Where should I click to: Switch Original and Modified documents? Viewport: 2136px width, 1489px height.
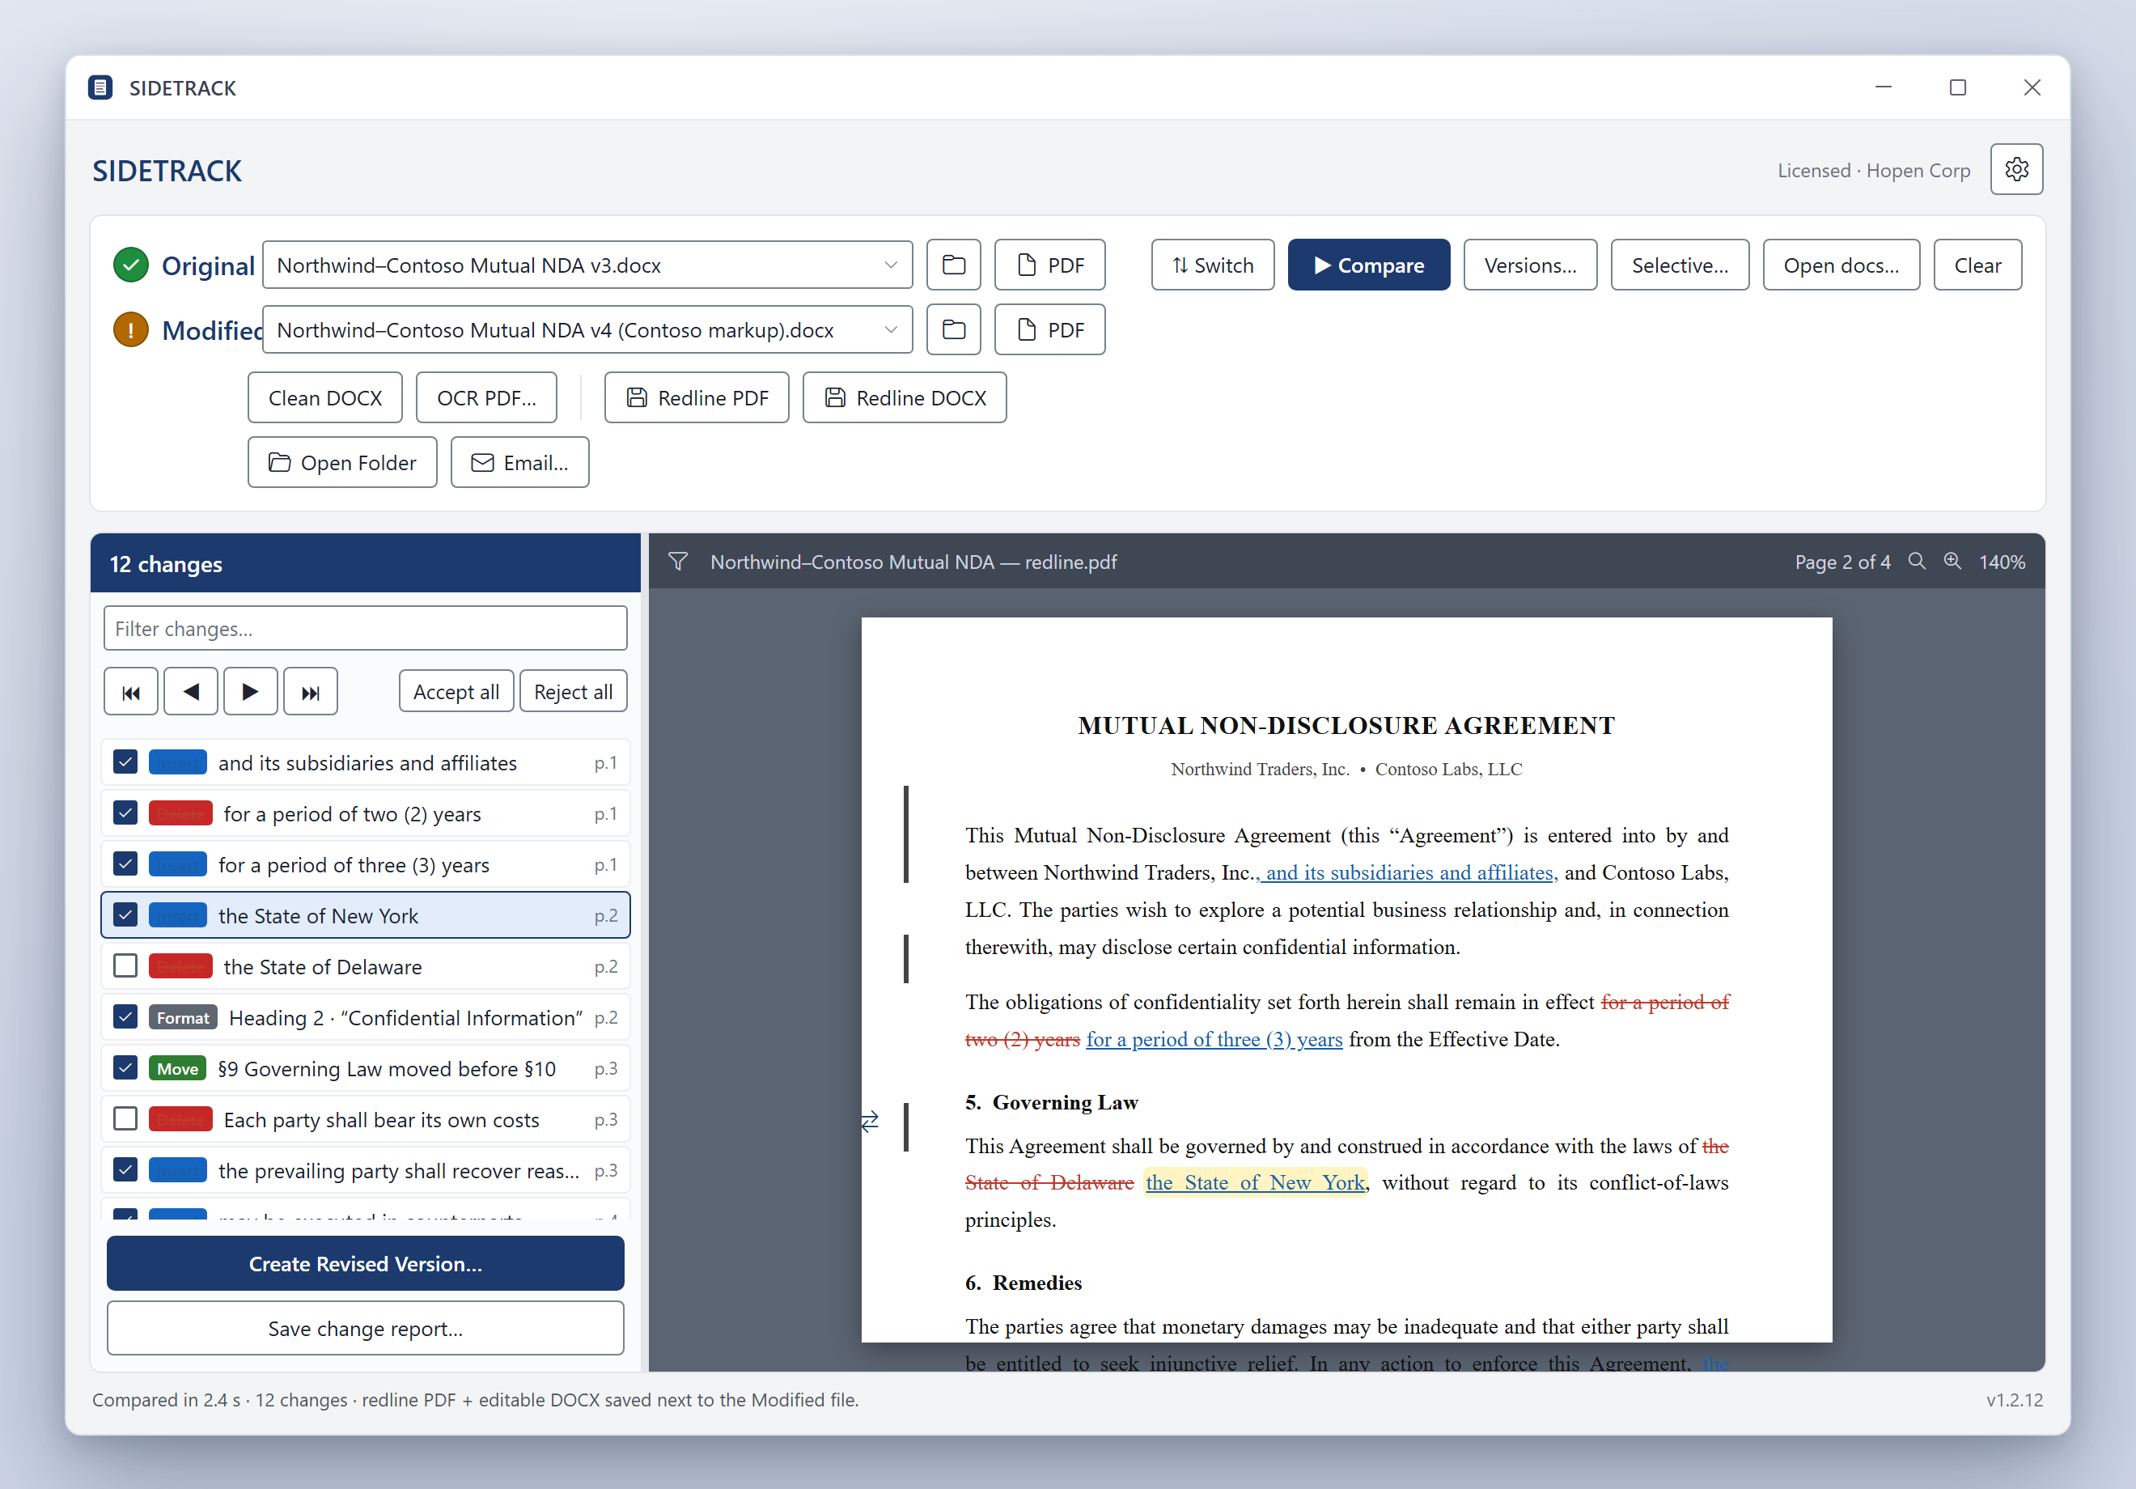coord(1212,265)
